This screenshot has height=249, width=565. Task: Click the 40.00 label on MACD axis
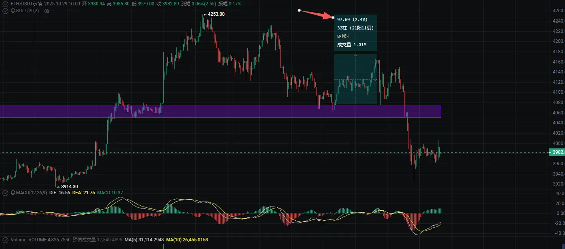click(560, 194)
